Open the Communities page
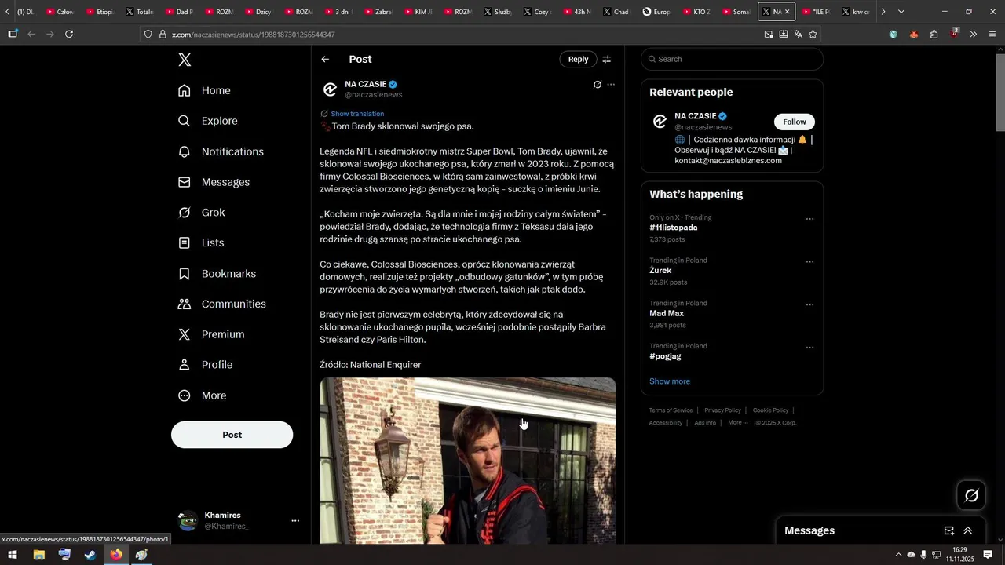1005x565 pixels. (221, 304)
